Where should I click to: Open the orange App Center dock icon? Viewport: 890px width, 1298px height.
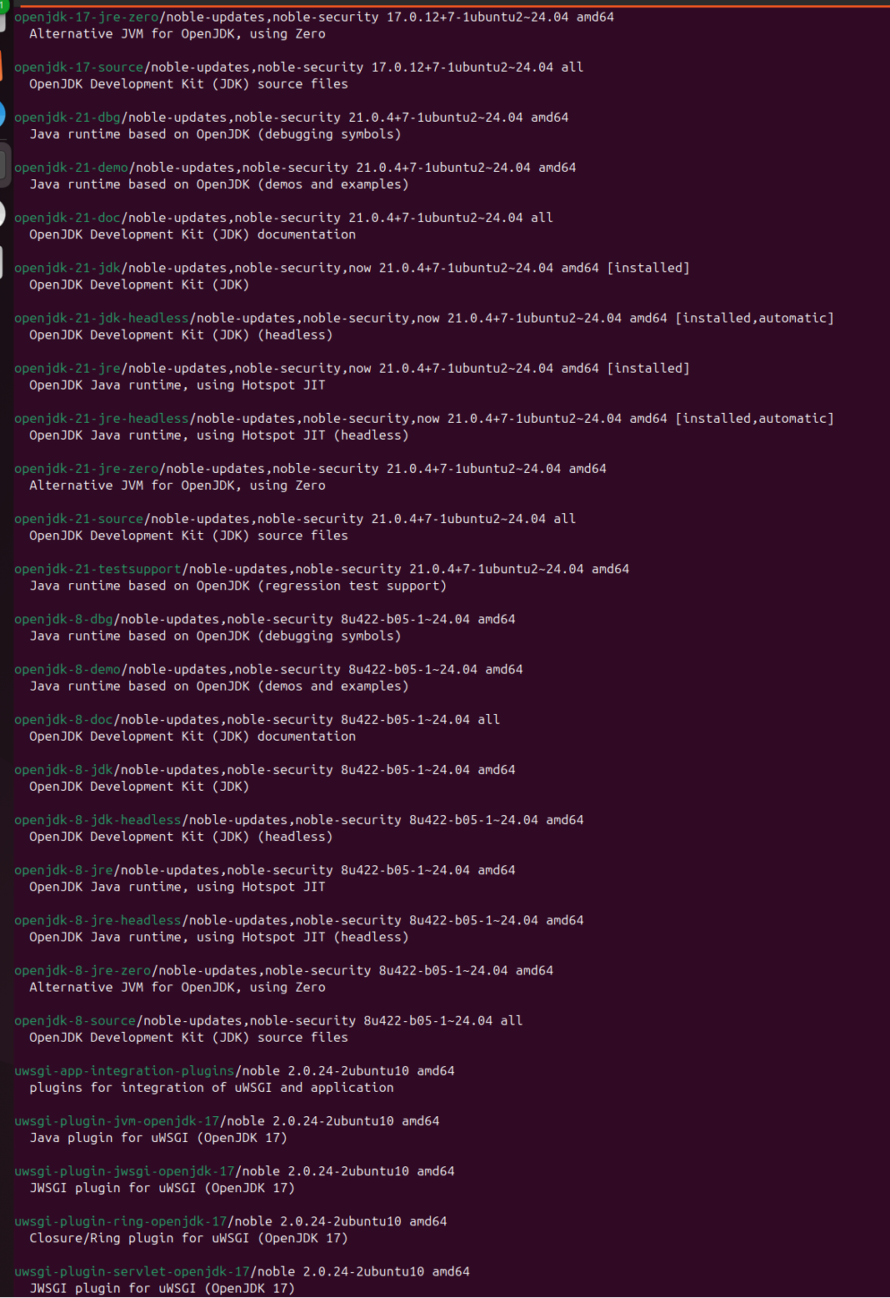[x=2, y=65]
